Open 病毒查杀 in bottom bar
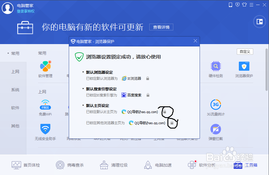The width and height of the screenshot is (269, 175). pyautogui.click(x=70, y=165)
